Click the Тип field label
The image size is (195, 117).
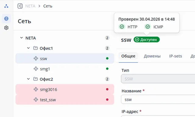[x=125, y=70]
